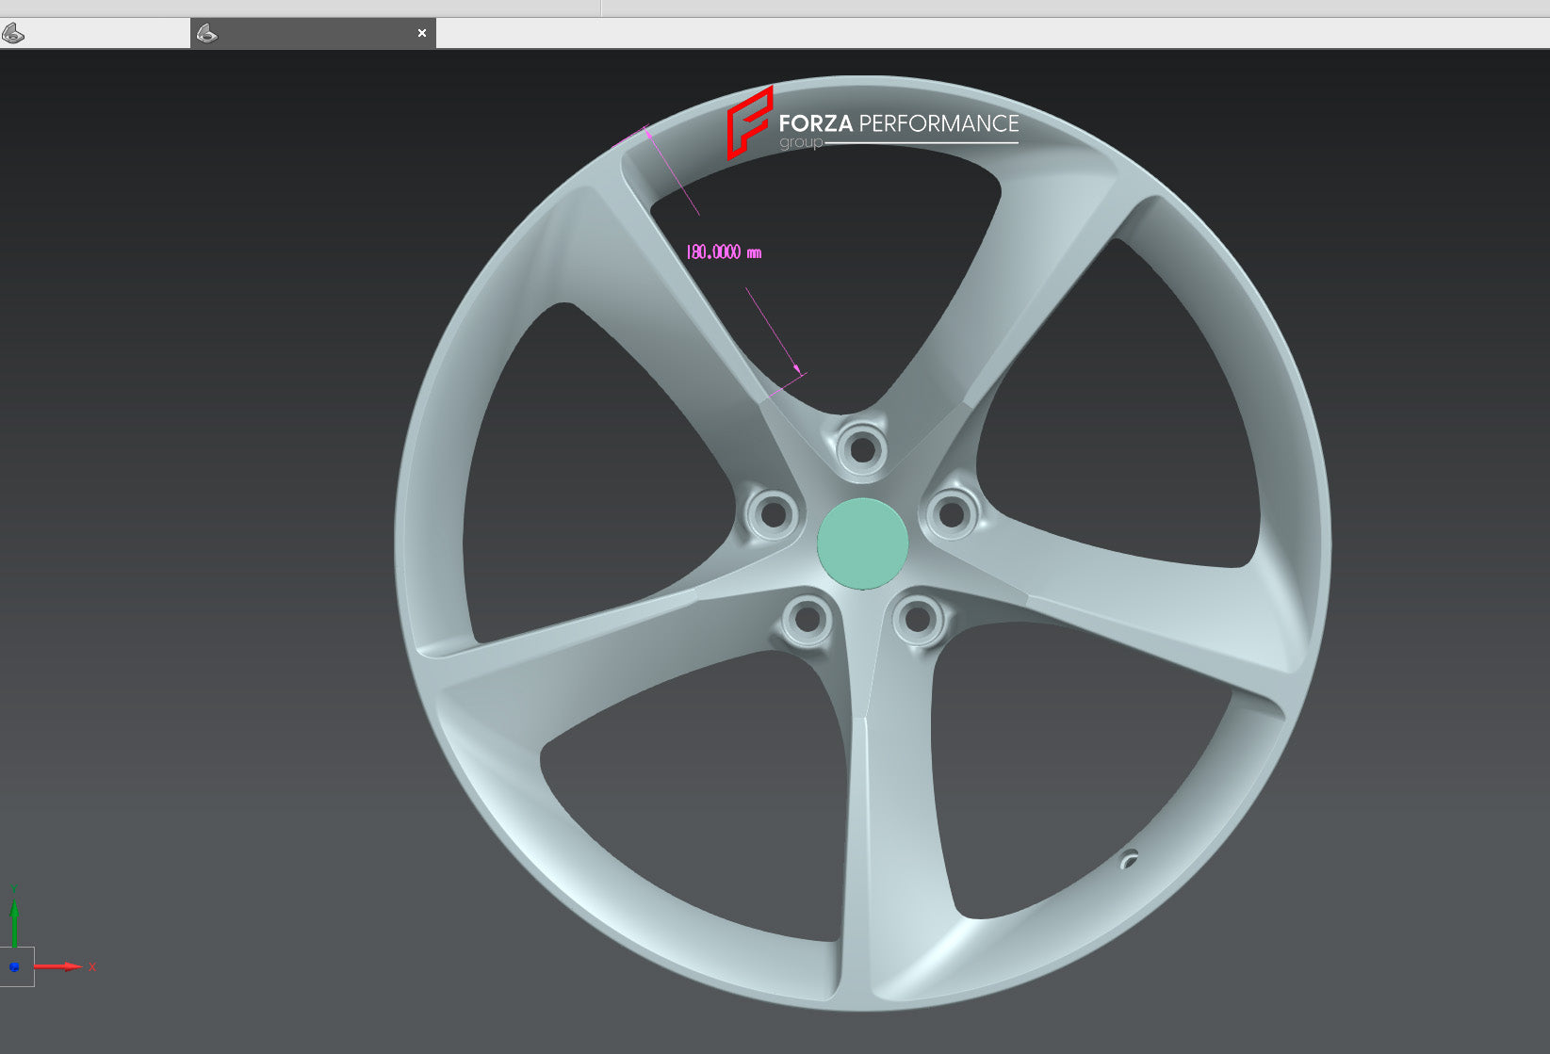Click the red X axis arrow of the triad
1550x1054 pixels.
point(64,966)
